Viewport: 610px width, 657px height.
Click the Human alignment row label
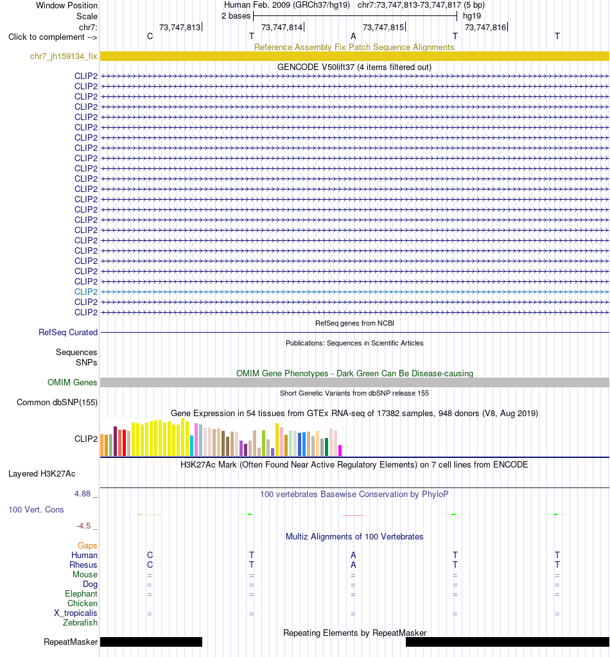tap(84, 555)
